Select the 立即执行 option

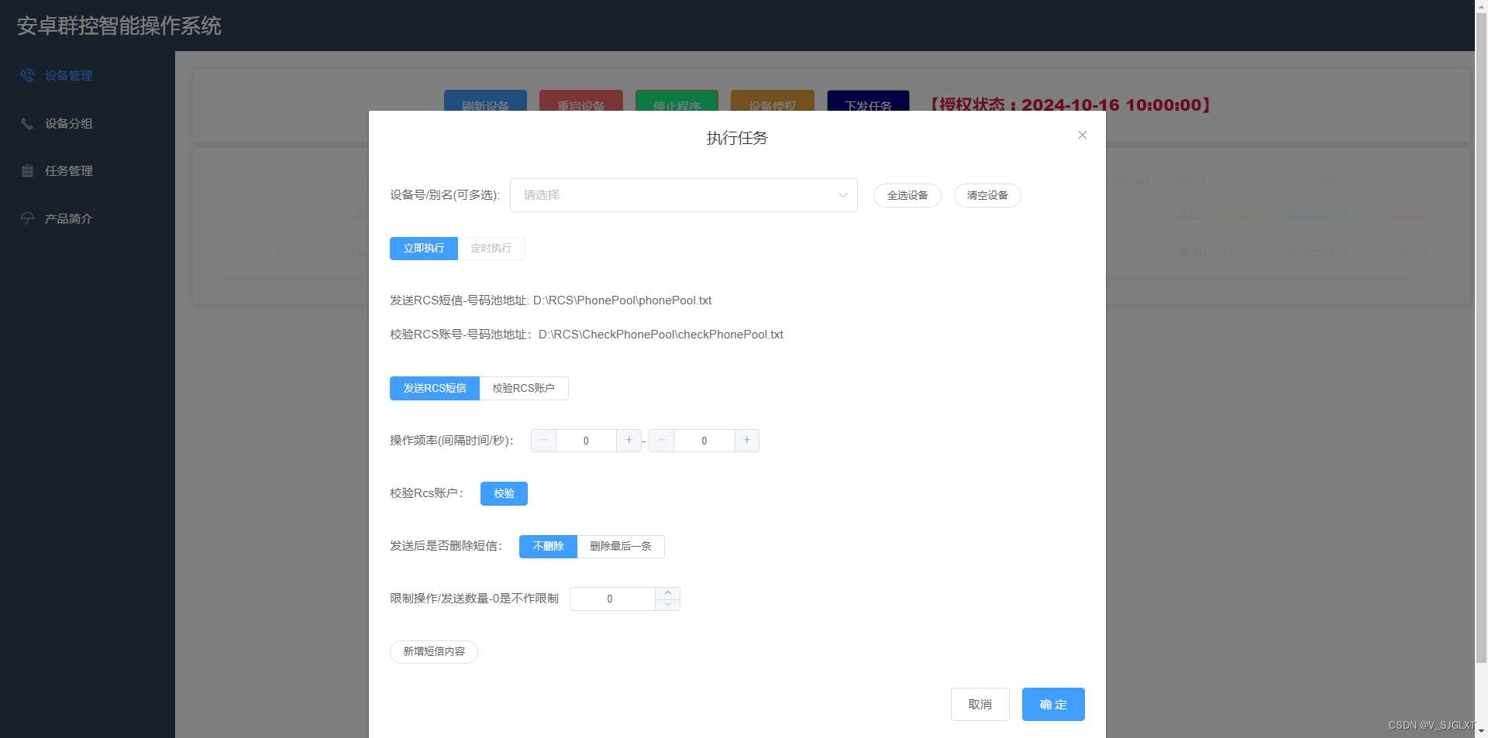click(x=424, y=249)
